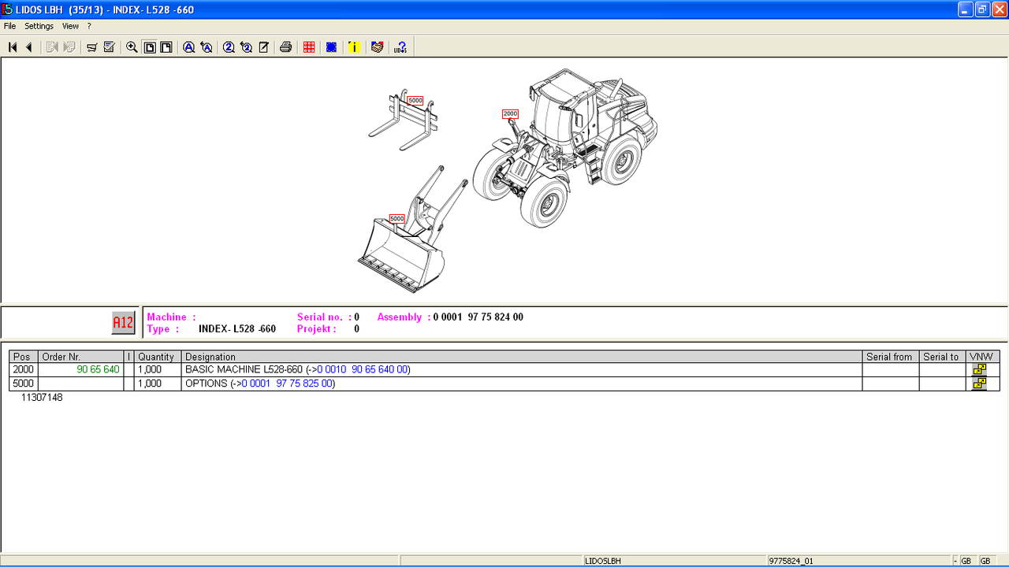Select the second page layout view icon
1009x567 pixels.
[166, 47]
